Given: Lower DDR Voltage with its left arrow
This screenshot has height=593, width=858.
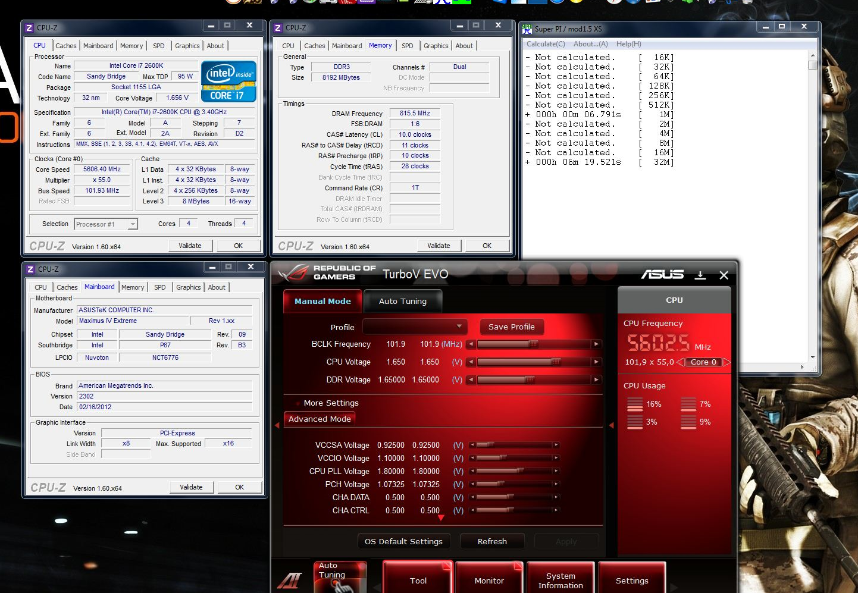Looking at the screenshot, I should [x=471, y=379].
